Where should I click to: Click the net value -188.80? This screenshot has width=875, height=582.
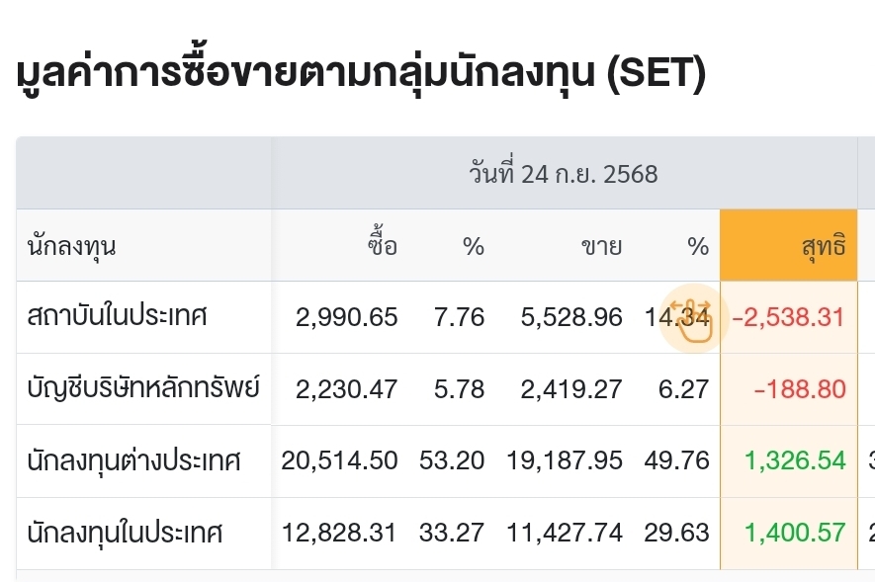(x=800, y=389)
